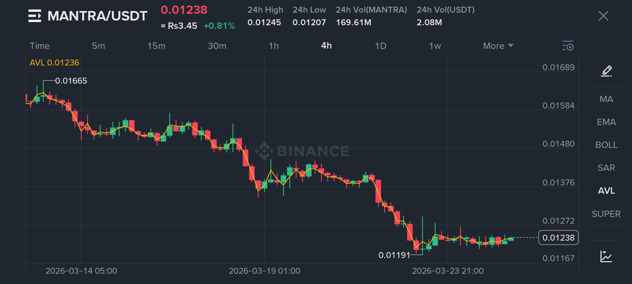Click the AVL 0.01236 legend label
This screenshot has height=284, width=632.
55,63
